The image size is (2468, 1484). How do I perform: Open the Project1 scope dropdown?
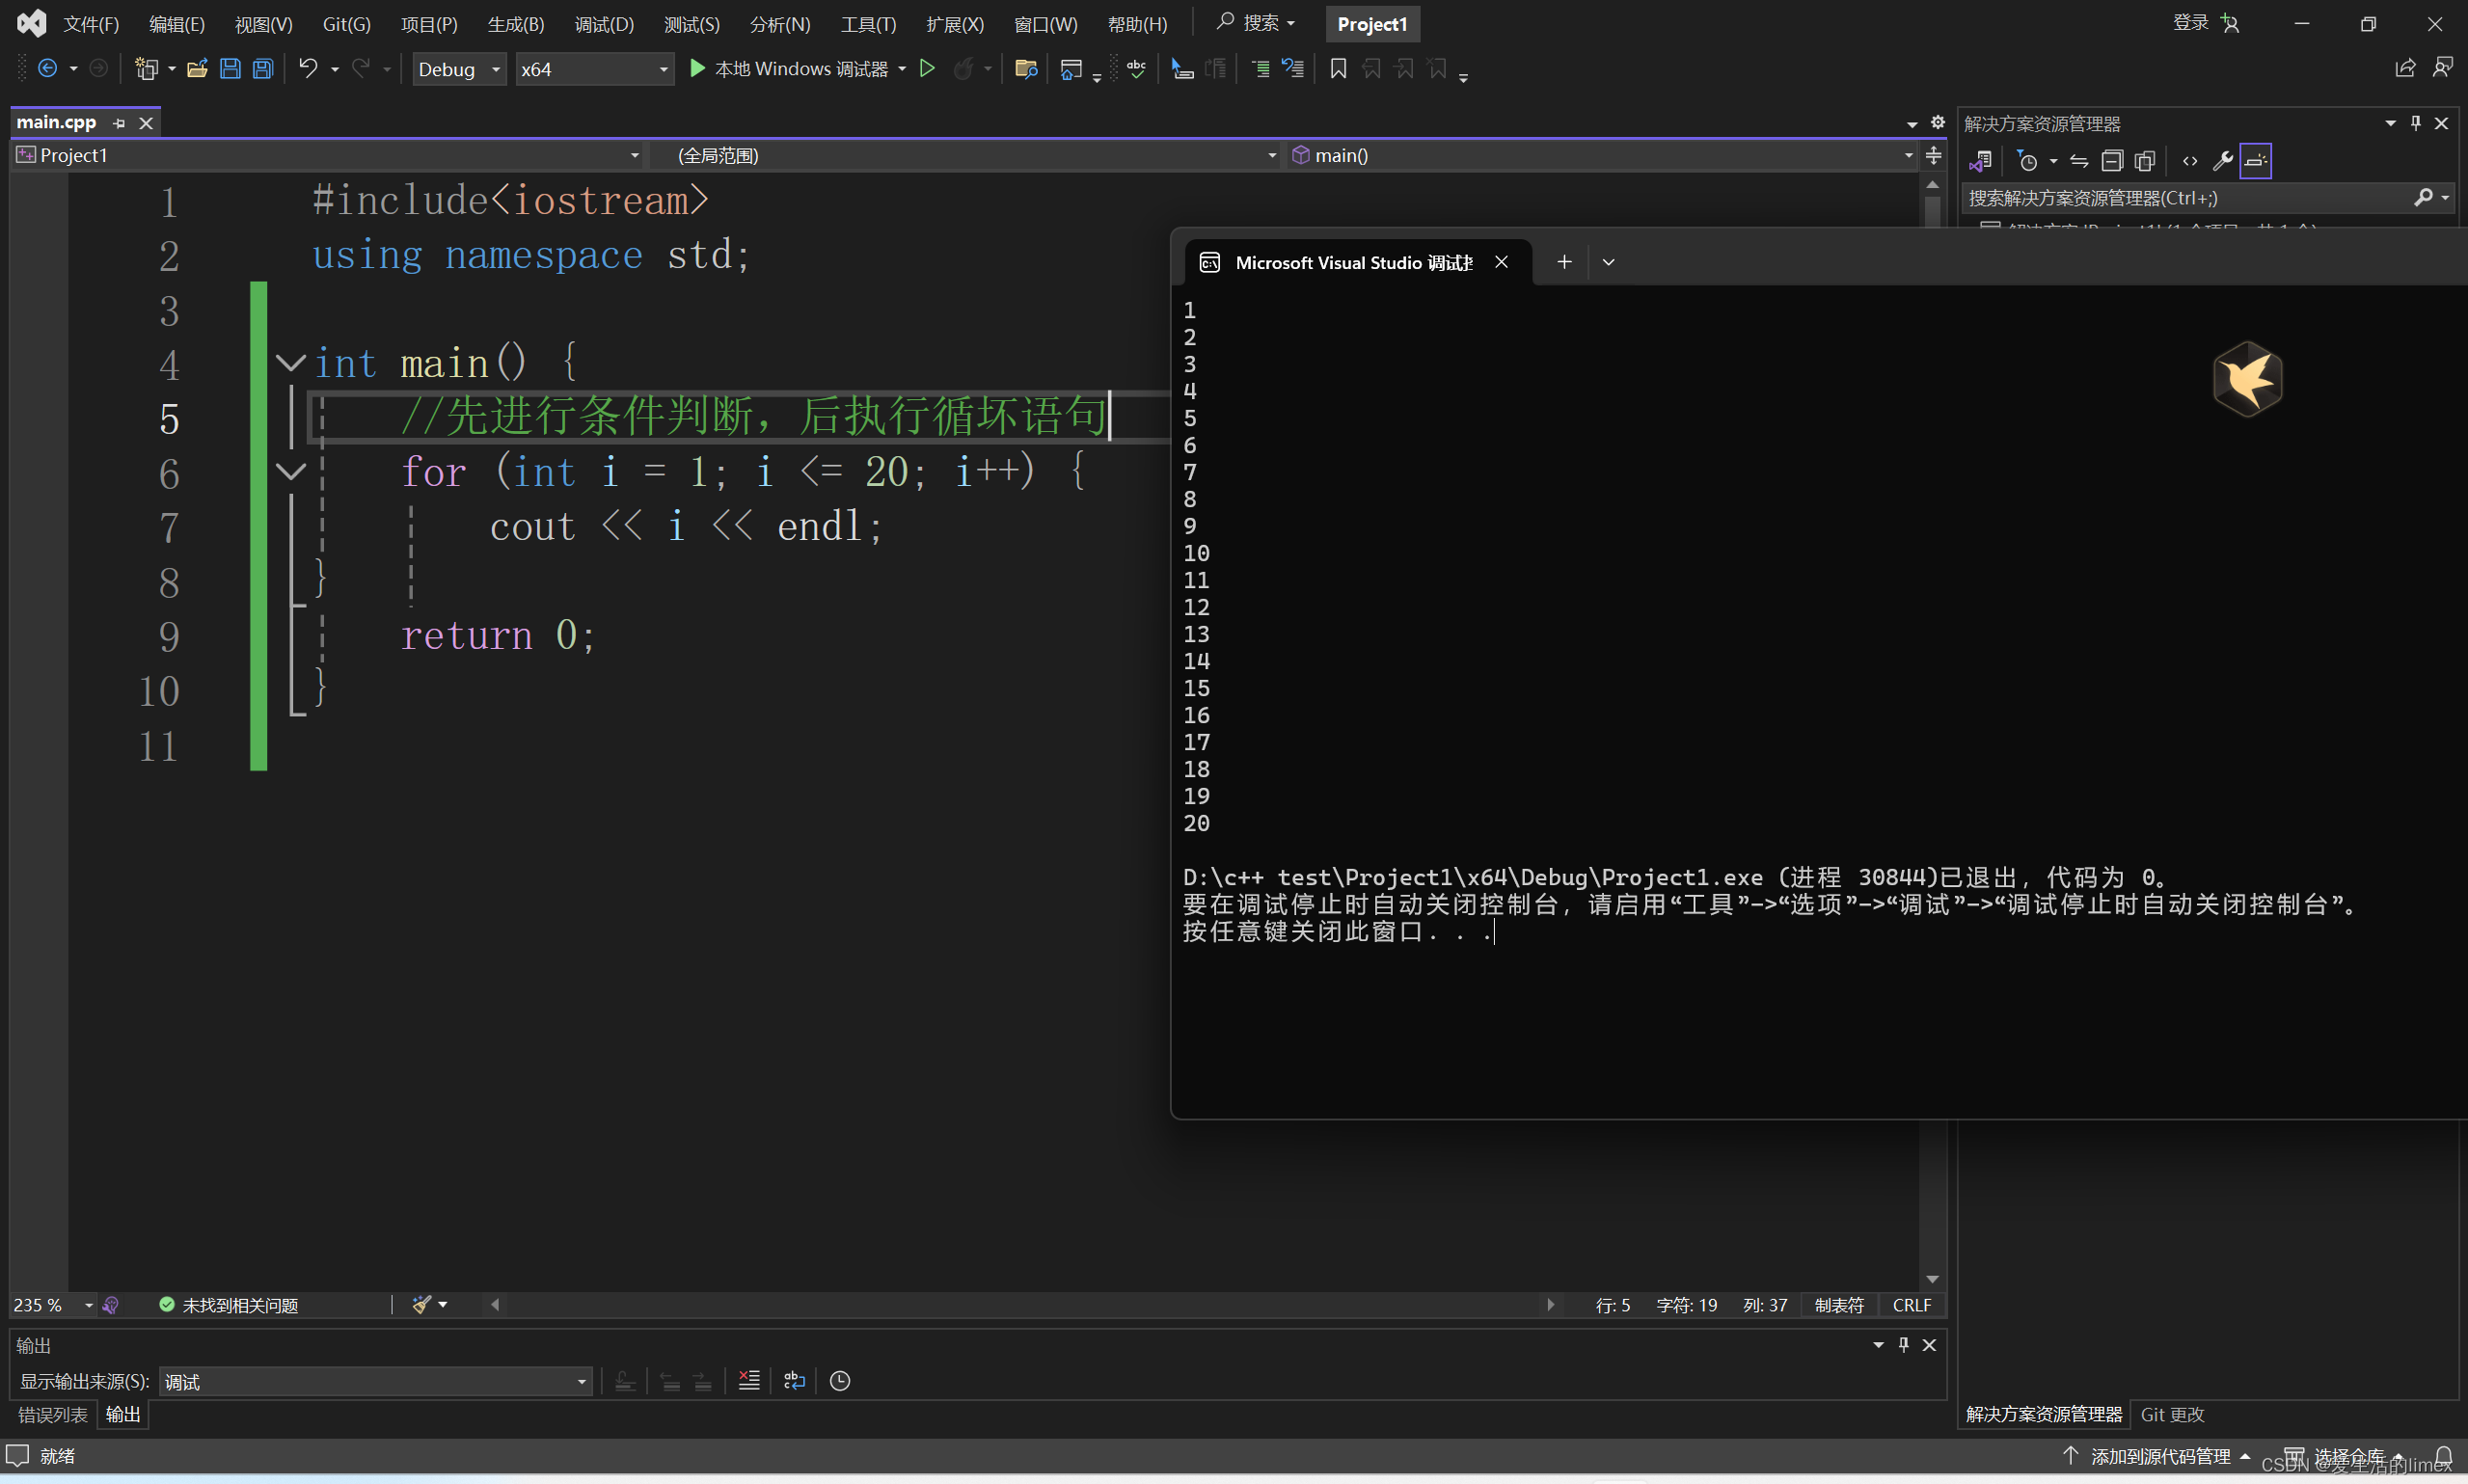tap(328, 155)
